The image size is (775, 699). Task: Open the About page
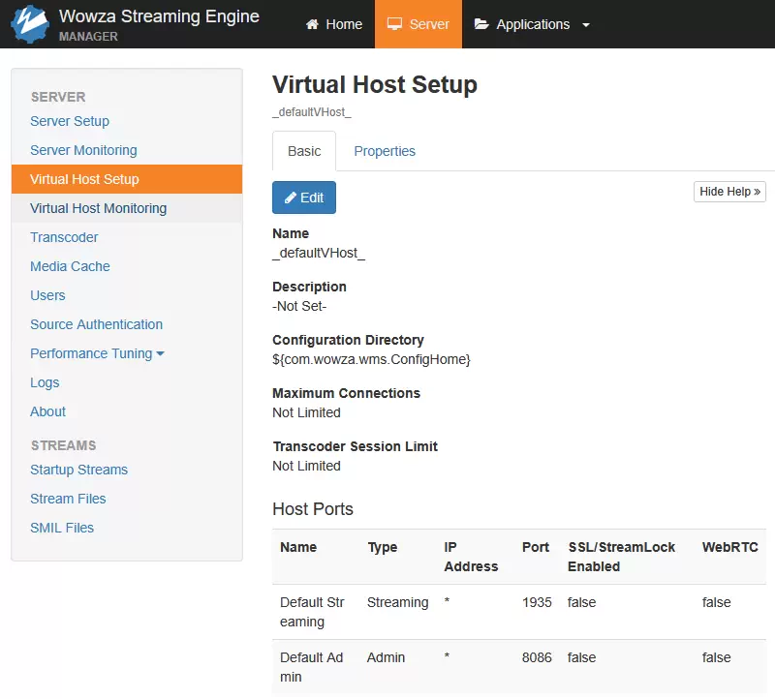[x=47, y=411]
